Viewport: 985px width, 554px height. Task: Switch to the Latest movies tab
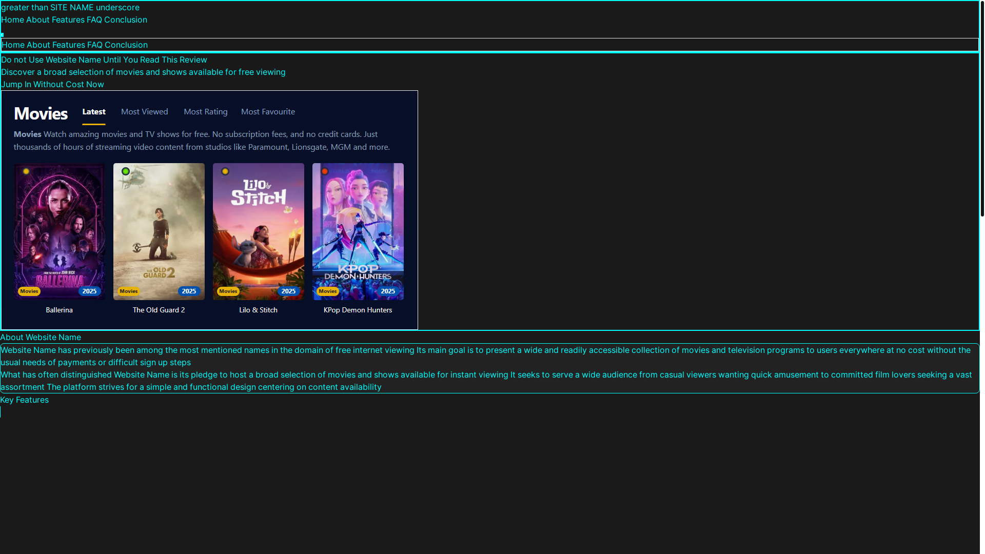[94, 112]
